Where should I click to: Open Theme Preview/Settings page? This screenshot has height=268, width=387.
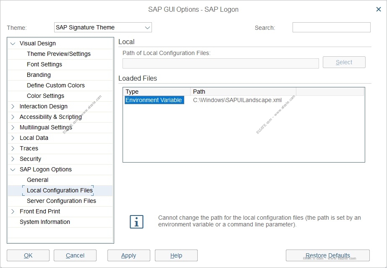(58, 54)
